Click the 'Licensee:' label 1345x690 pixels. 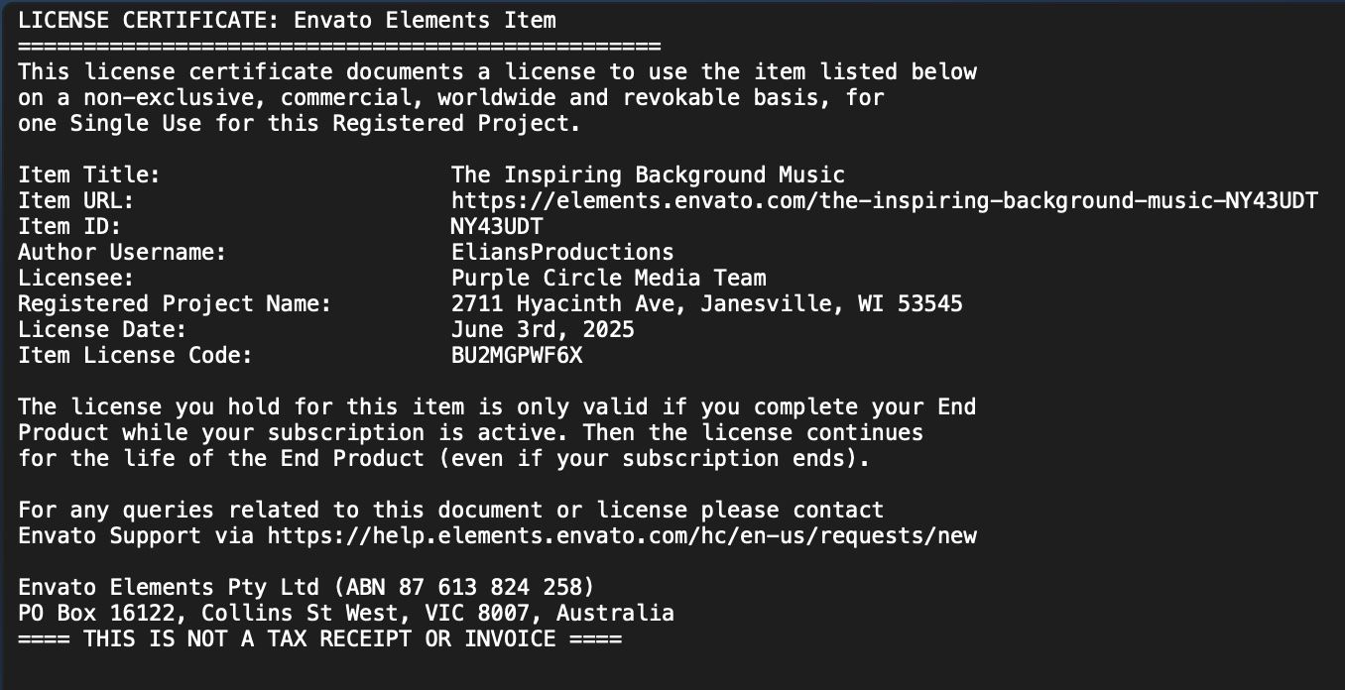coord(75,279)
